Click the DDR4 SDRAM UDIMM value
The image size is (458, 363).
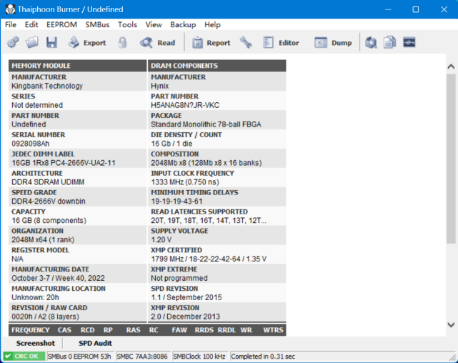point(48,182)
